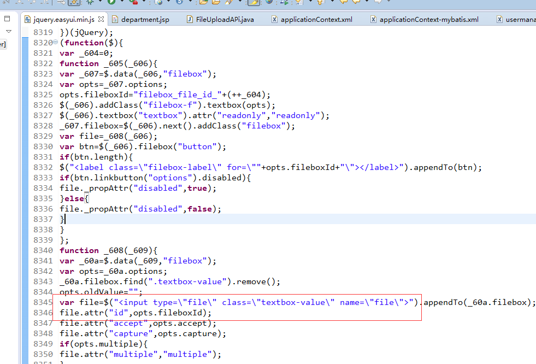Click the JSP file icon on department.jsp tab
536x364 pixels.
point(115,20)
